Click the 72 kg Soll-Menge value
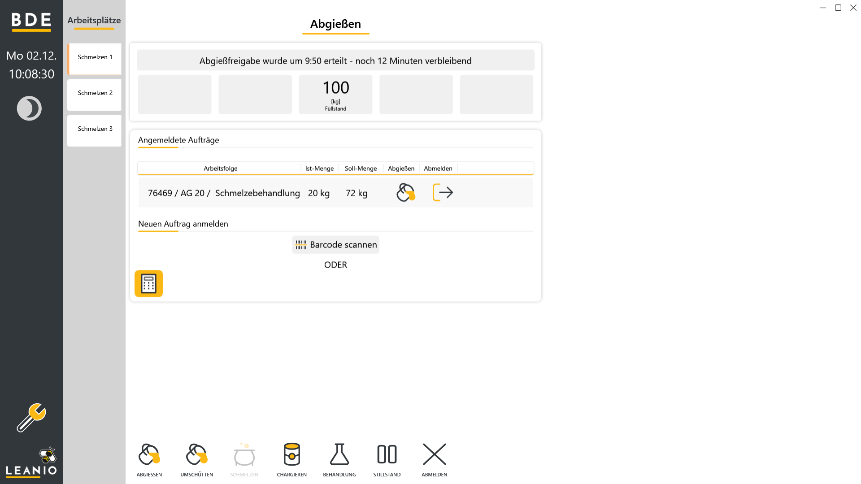The width and height of the screenshot is (861, 484). (x=357, y=193)
